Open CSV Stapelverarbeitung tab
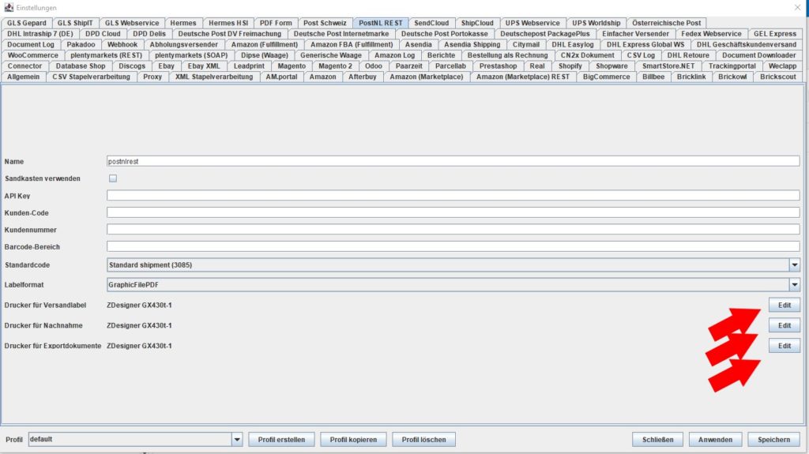The image size is (809, 454). point(92,77)
